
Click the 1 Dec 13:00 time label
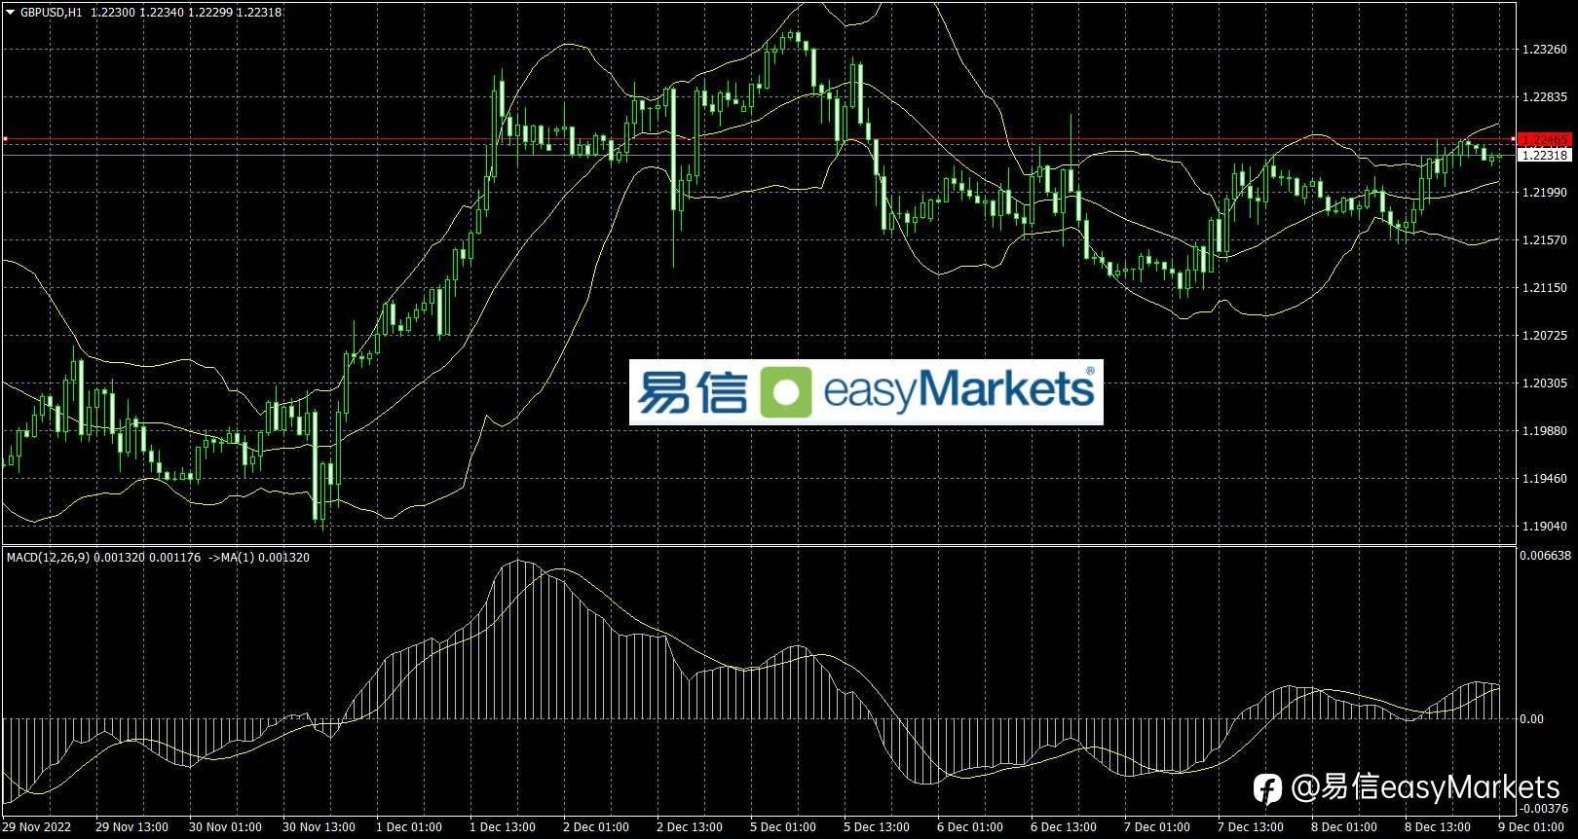point(503,827)
